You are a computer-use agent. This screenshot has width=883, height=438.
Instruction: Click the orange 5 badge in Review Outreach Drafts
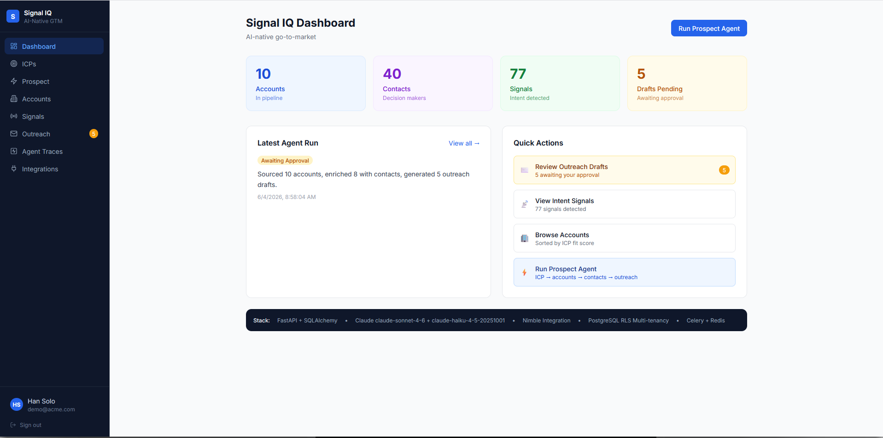tap(724, 170)
